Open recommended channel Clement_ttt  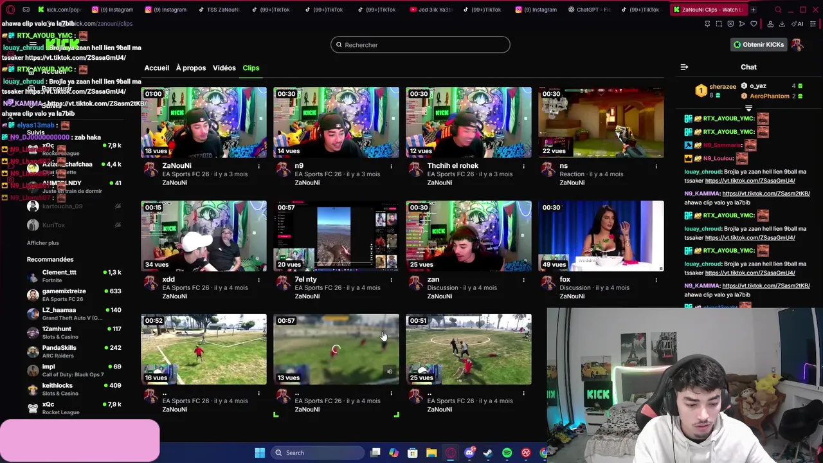pos(74,276)
